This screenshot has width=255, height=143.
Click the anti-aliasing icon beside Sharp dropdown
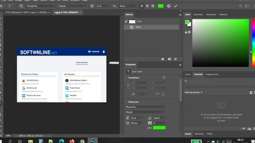click(114, 6)
